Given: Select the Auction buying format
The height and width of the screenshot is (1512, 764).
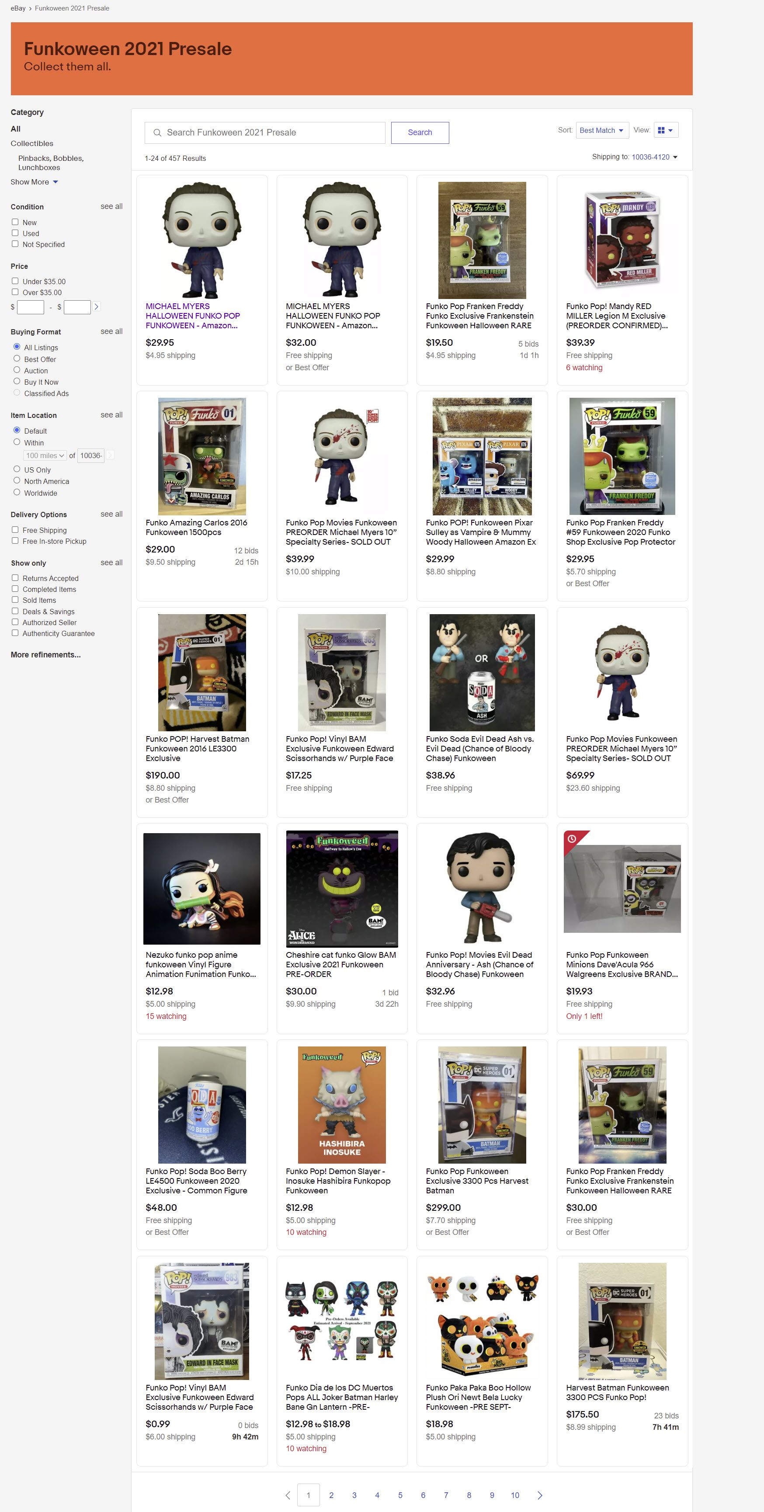Looking at the screenshot, I should click(17, 370).
